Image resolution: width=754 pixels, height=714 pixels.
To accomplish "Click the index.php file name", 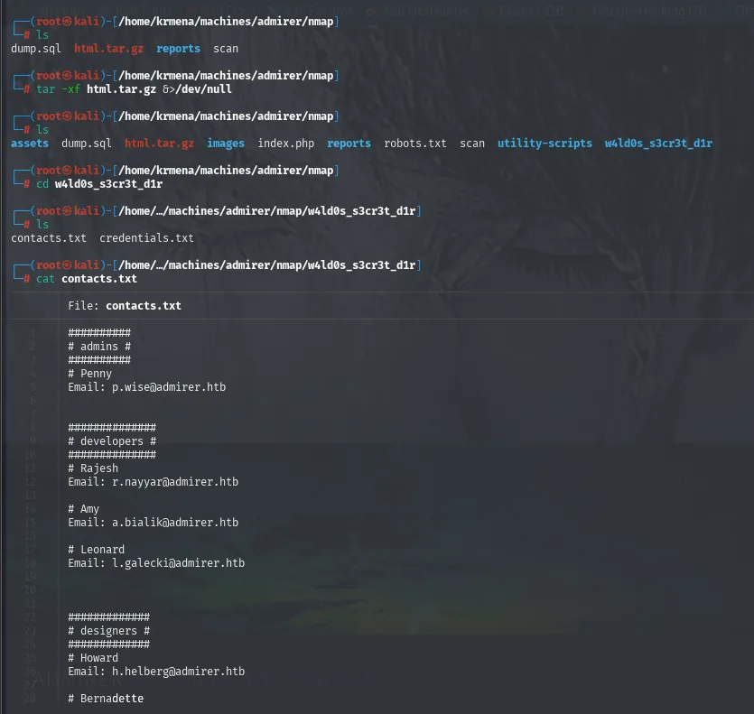I will 285,144.
